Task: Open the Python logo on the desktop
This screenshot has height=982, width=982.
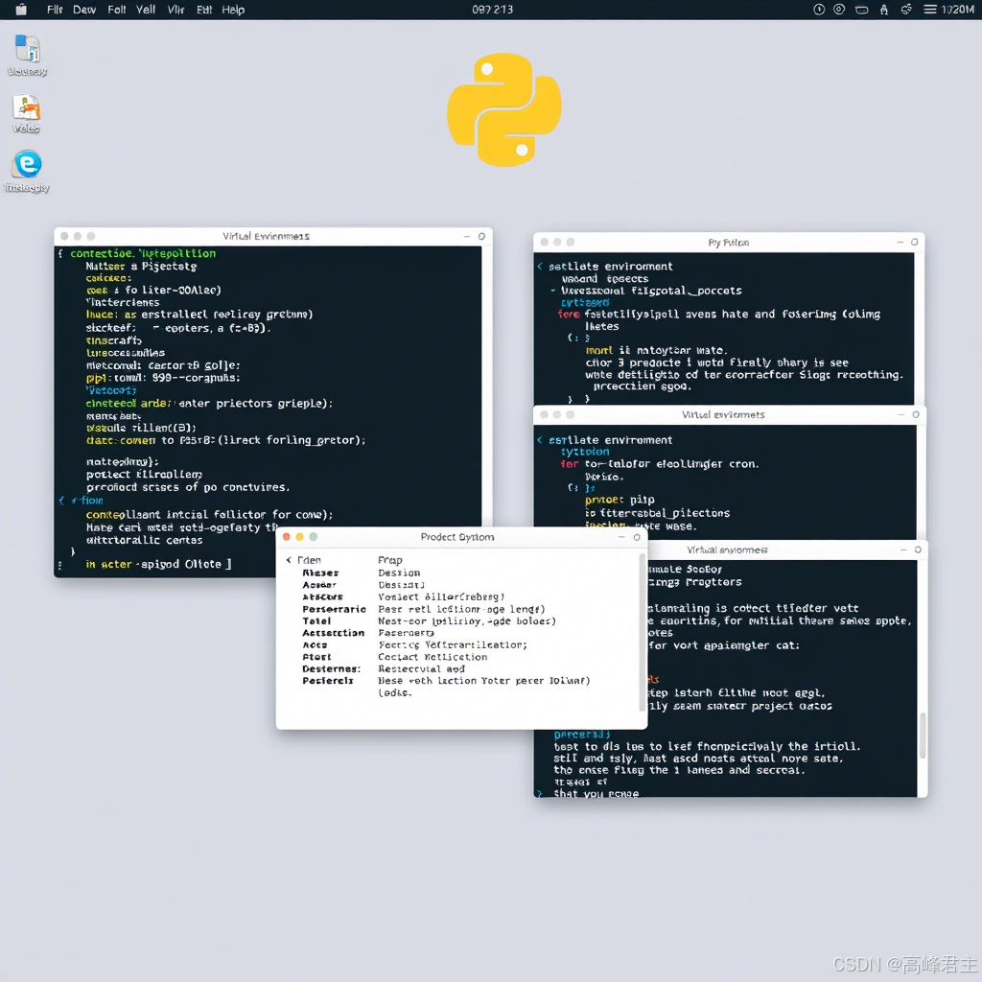Action: (503, 108)
